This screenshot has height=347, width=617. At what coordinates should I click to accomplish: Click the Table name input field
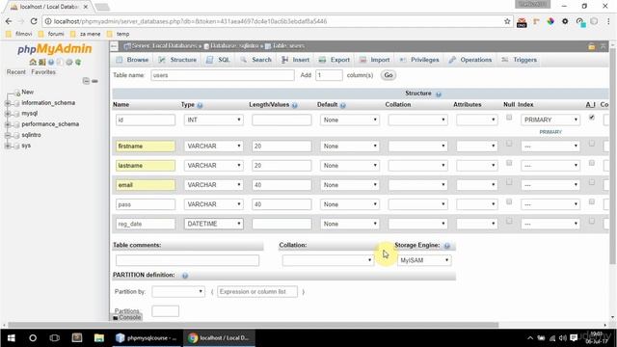[223, 75]
